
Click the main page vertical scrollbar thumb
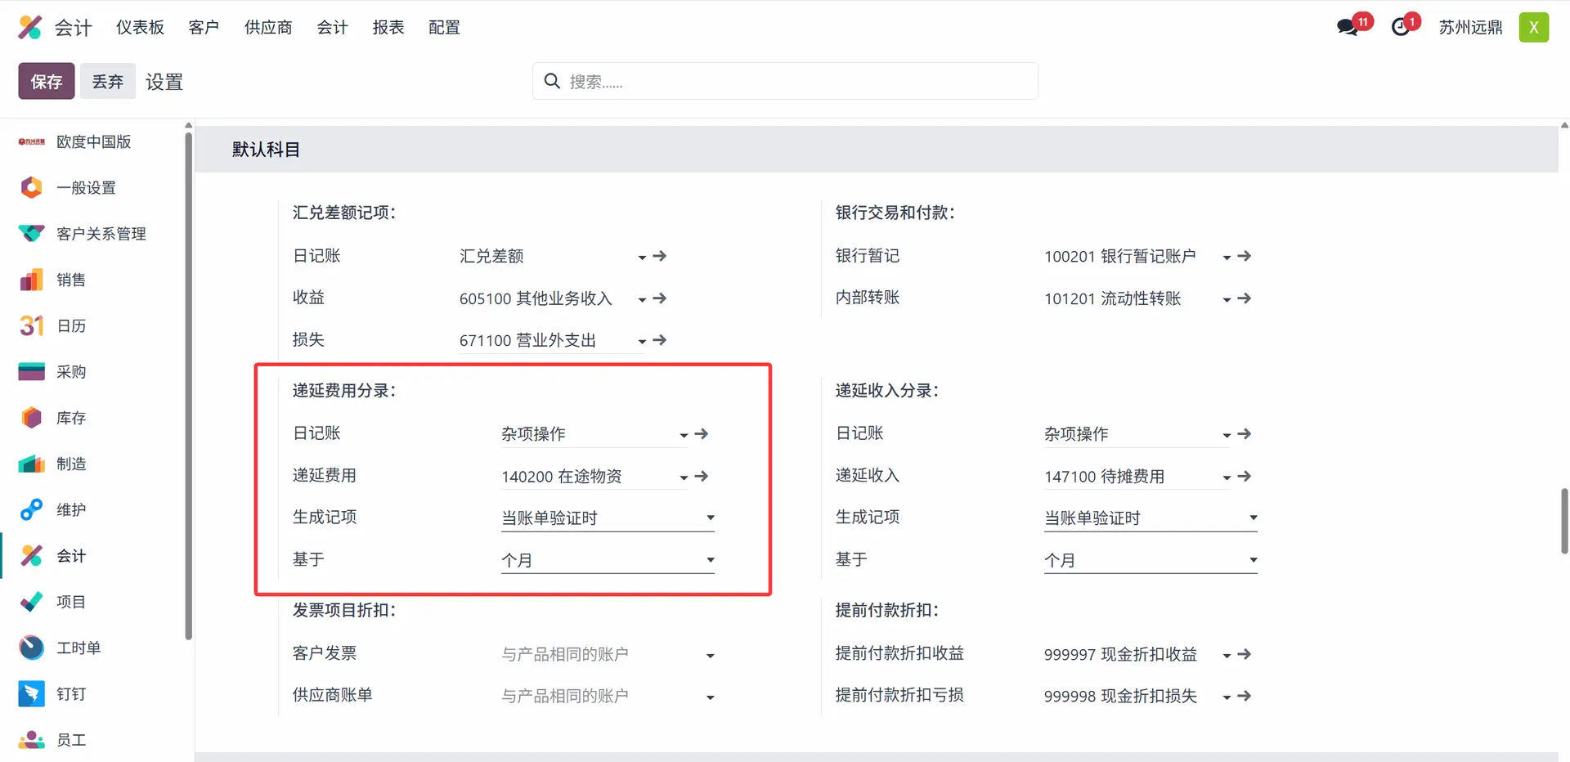[x=1564, y=521]
